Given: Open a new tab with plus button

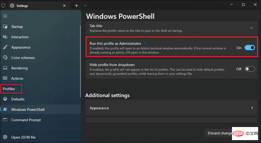Looking at the screenshot, I should [x=76, y=6].
